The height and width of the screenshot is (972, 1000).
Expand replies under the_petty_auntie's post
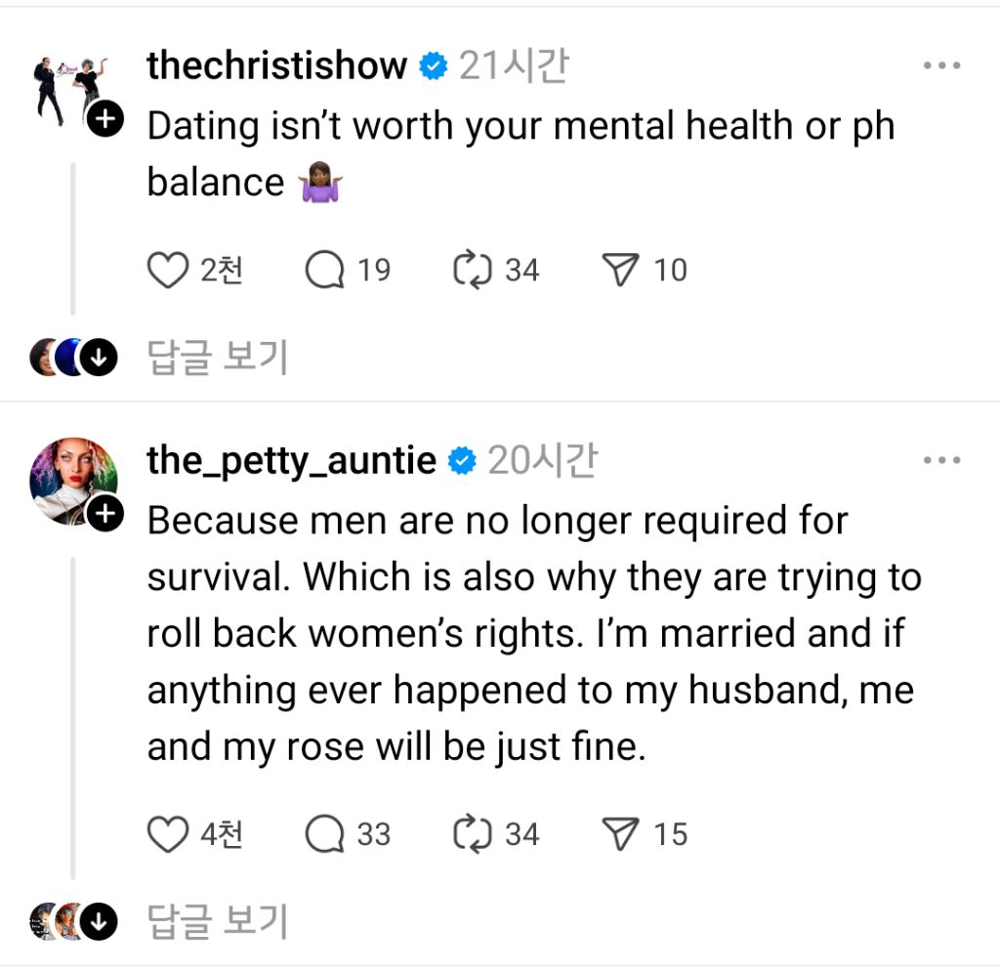tap(217, 920)
